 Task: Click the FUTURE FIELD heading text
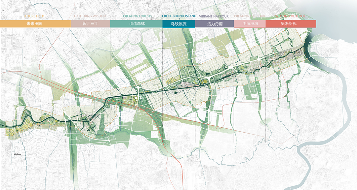pos(34,16)
